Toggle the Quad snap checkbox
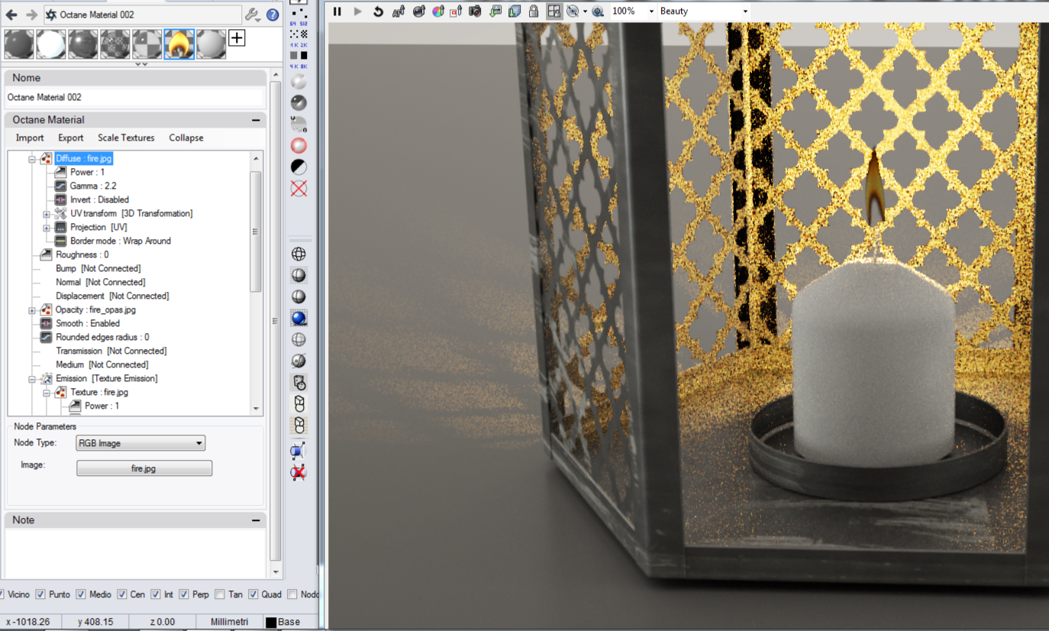 (253, 594)
